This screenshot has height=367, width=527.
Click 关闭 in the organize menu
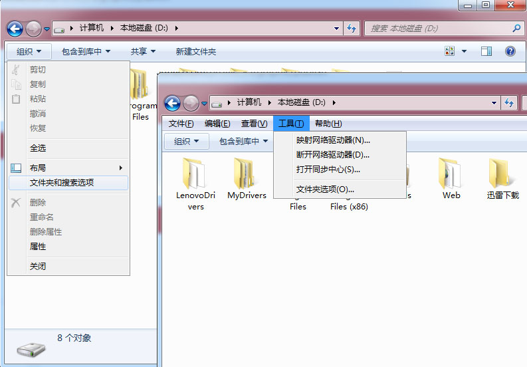pos(68,266)
